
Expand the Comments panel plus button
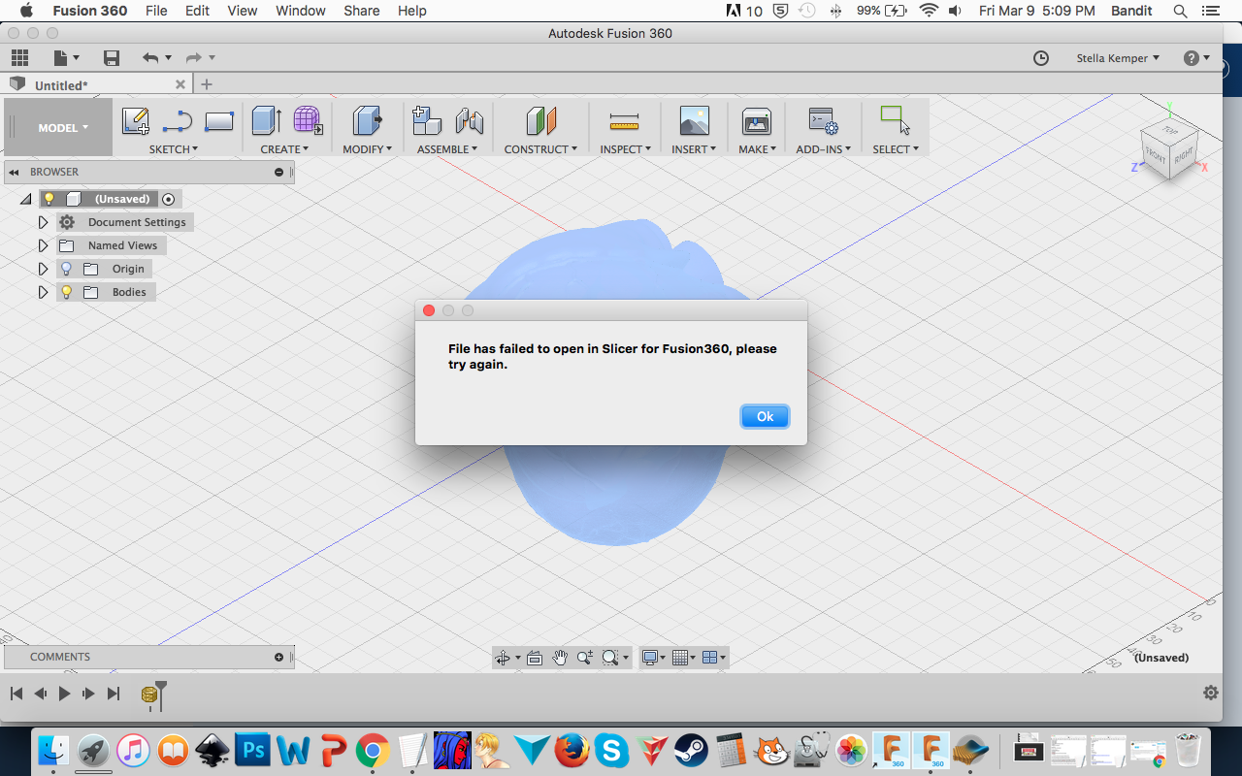pyautogui.click(x=279, y=657)
